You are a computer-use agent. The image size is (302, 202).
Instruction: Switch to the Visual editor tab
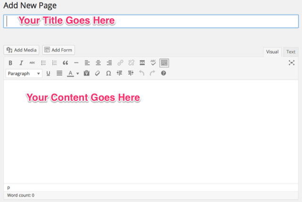tap(272, 52)
